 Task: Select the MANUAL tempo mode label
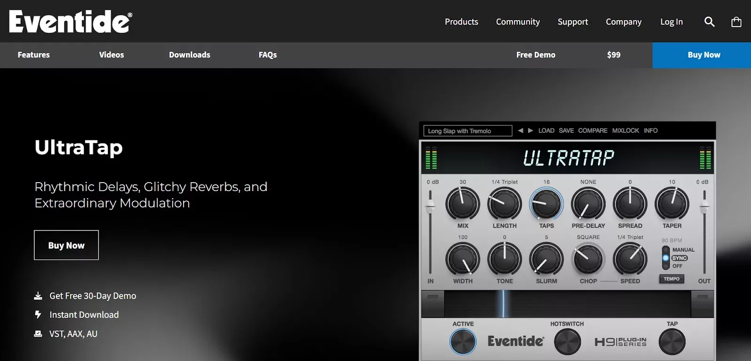[683, 250]
